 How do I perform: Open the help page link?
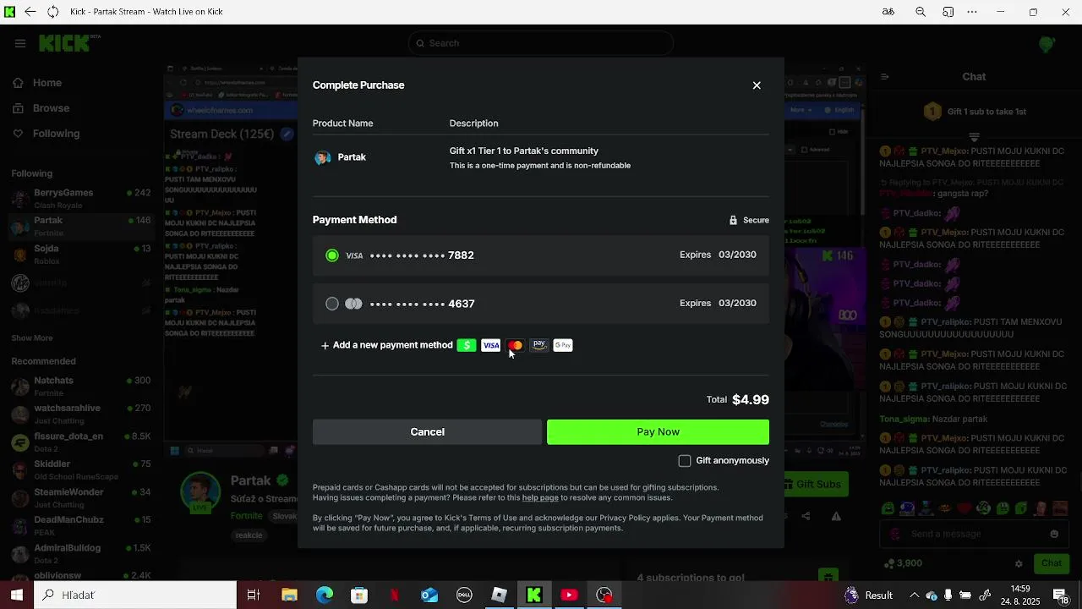[540, 498]
